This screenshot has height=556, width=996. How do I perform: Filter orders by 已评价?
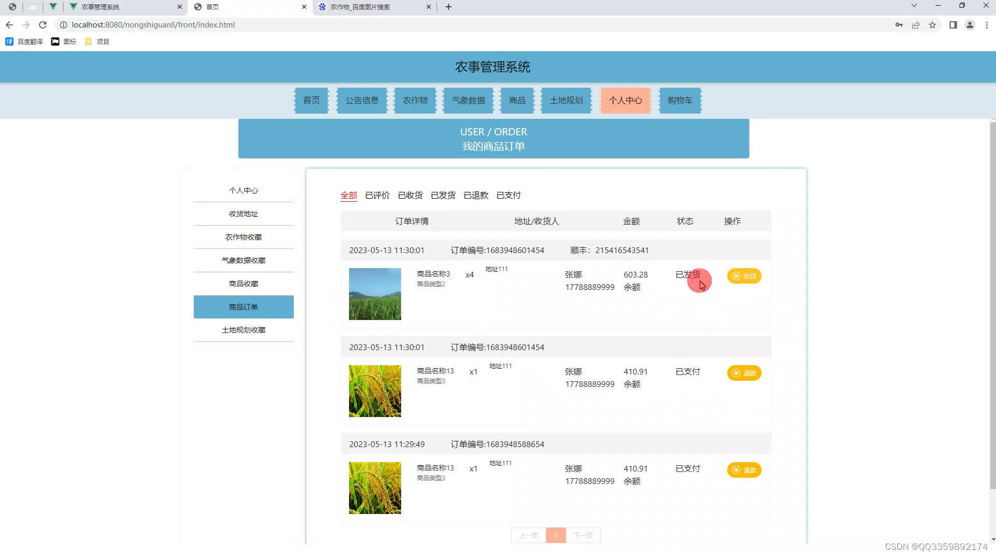point(377,196)
